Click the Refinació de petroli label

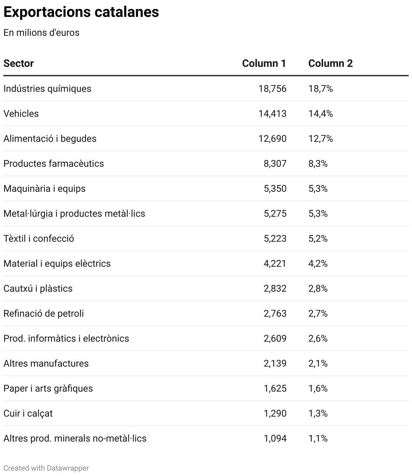click(44, 314)
